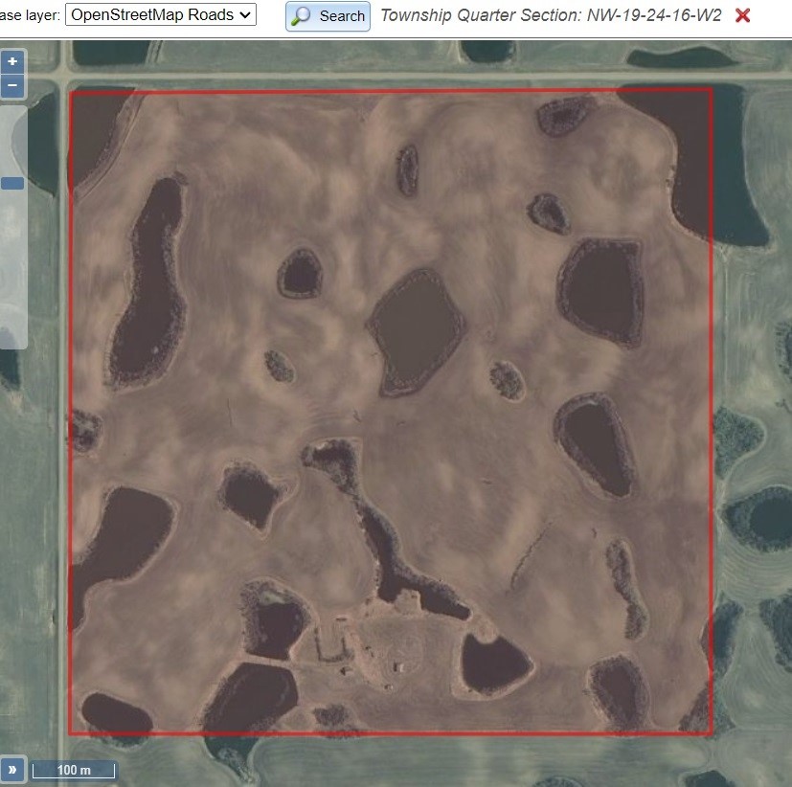Clear search result with red X

pyautogui.click(x=742, y=15)
